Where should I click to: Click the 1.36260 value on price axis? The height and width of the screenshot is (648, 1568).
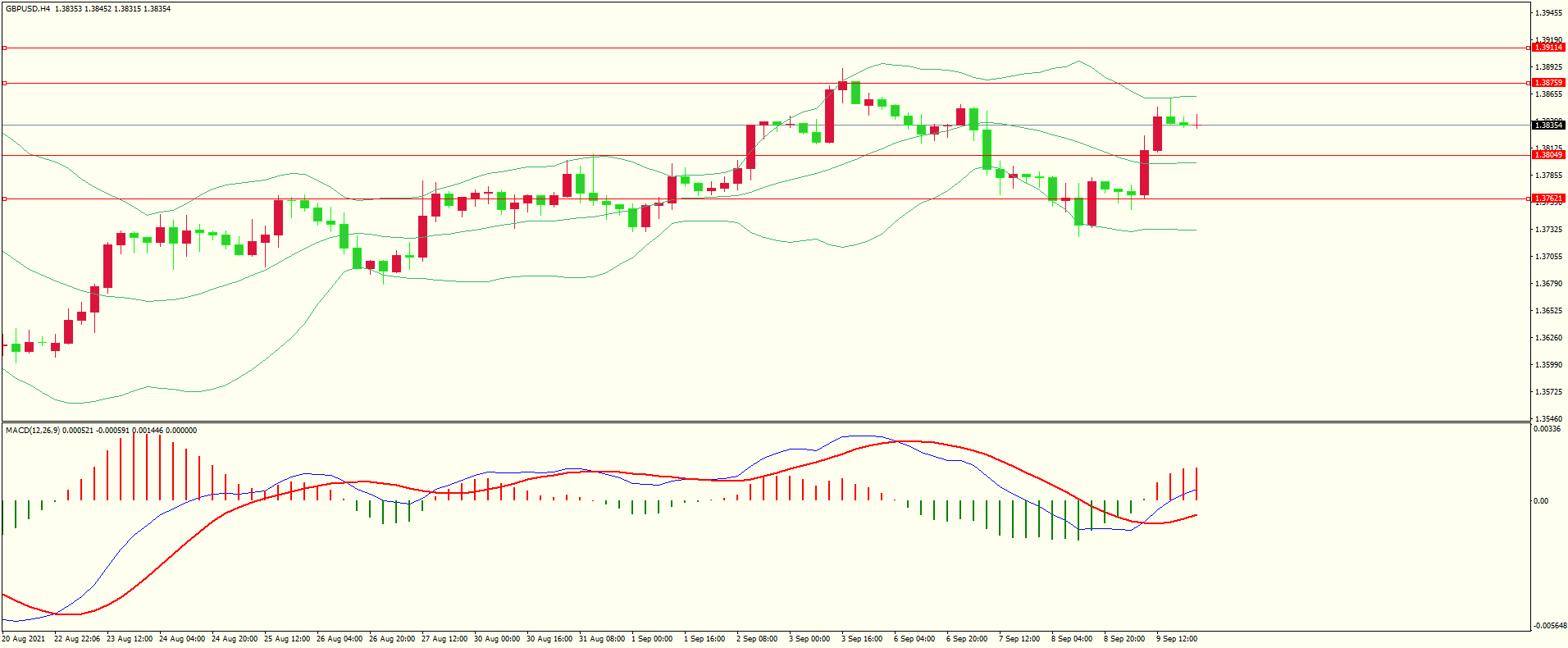click(1548, 338)
